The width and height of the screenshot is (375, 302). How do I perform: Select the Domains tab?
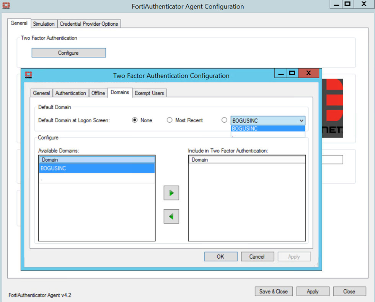coord(120,92)
